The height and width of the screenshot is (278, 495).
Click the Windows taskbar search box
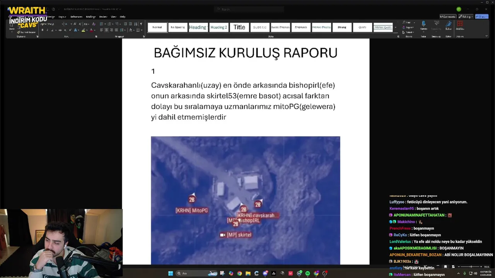[x=196, y=273]
